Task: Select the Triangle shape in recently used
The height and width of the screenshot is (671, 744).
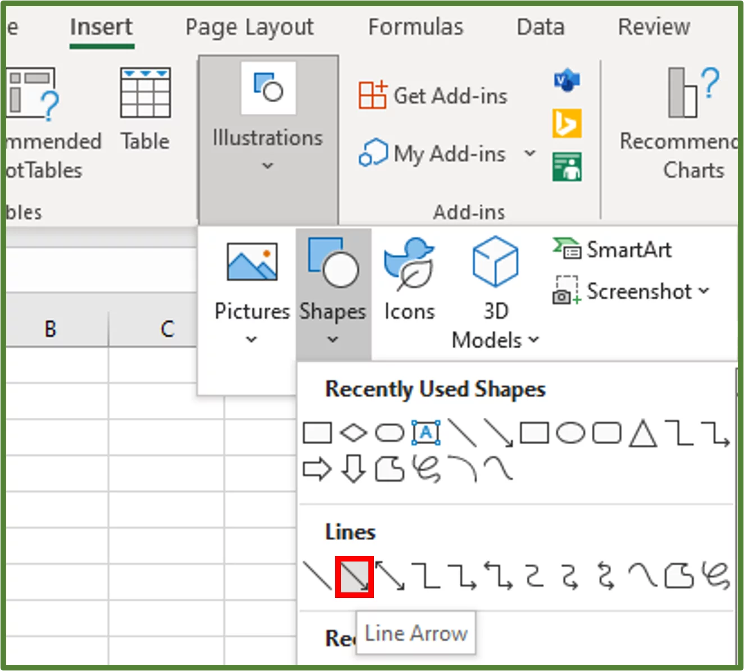Action: tap(642, 433)
